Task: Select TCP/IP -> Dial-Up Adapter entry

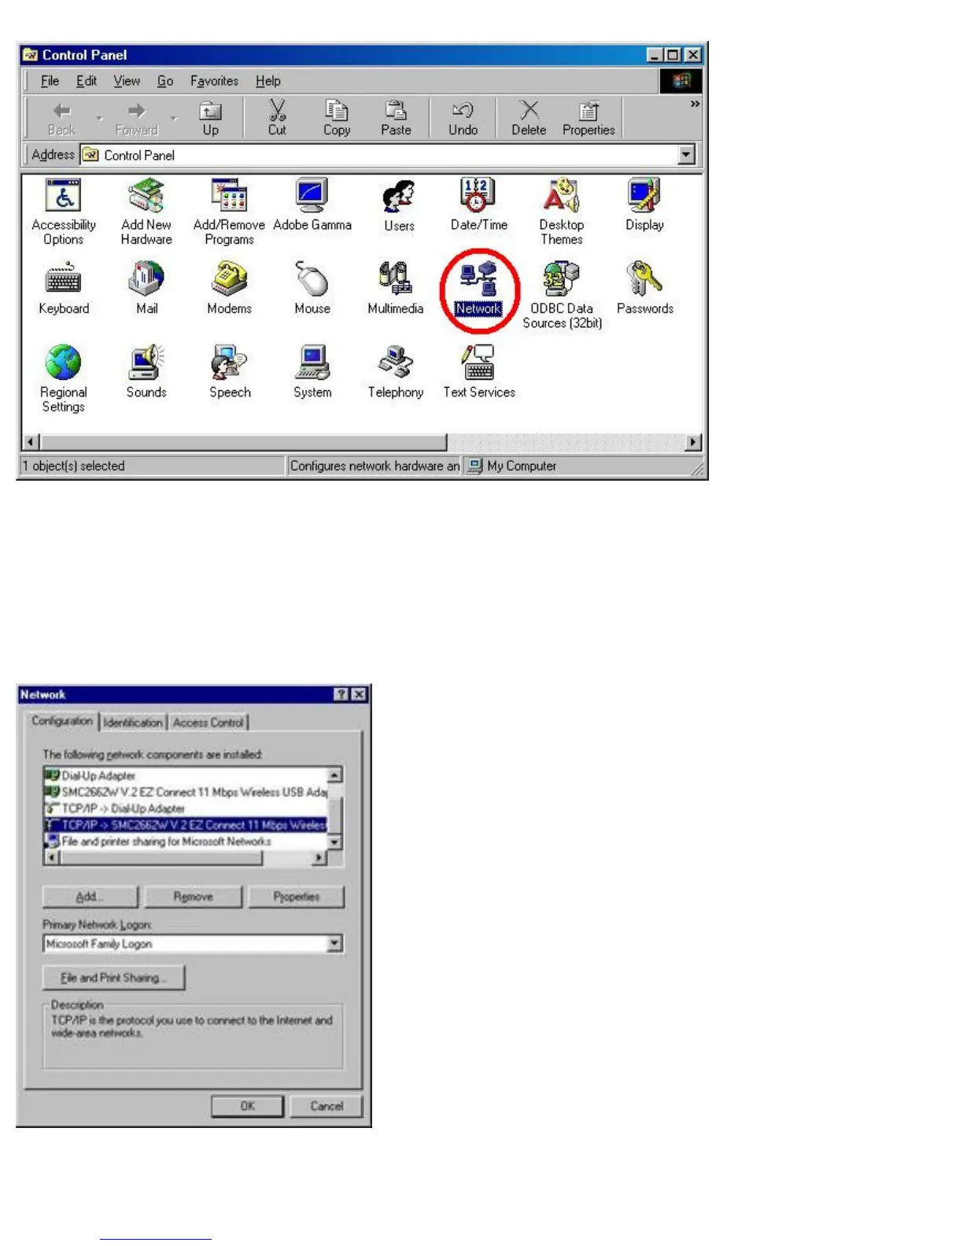Action: click(185, 809)
